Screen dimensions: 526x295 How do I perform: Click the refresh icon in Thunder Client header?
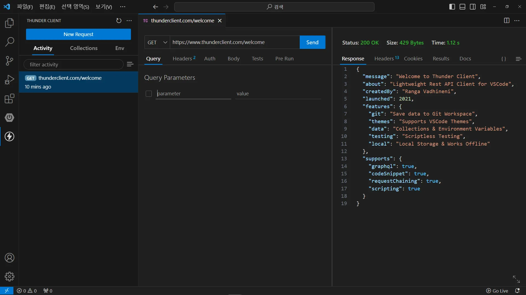(119, 21)
